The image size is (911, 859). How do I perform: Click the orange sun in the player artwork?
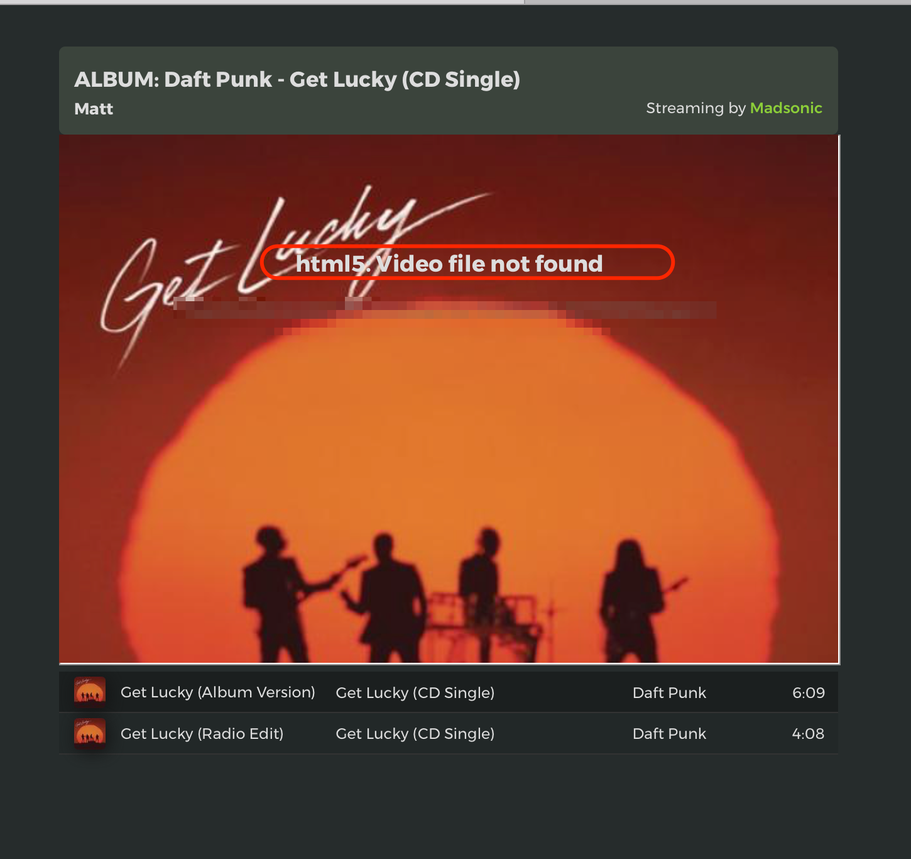tap(449, 453)
